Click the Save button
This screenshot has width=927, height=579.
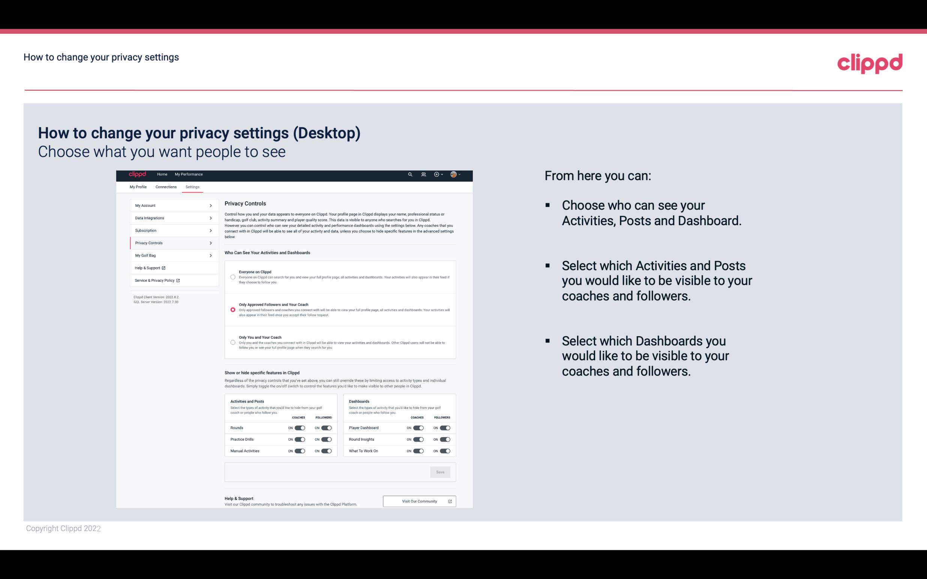pyautogui.click(x=441, y=472)
